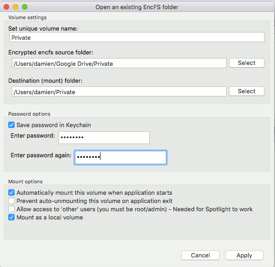275x267 pixels.
Task: Click the 'Set unique volume name:' label
Action: pos(43,28)
